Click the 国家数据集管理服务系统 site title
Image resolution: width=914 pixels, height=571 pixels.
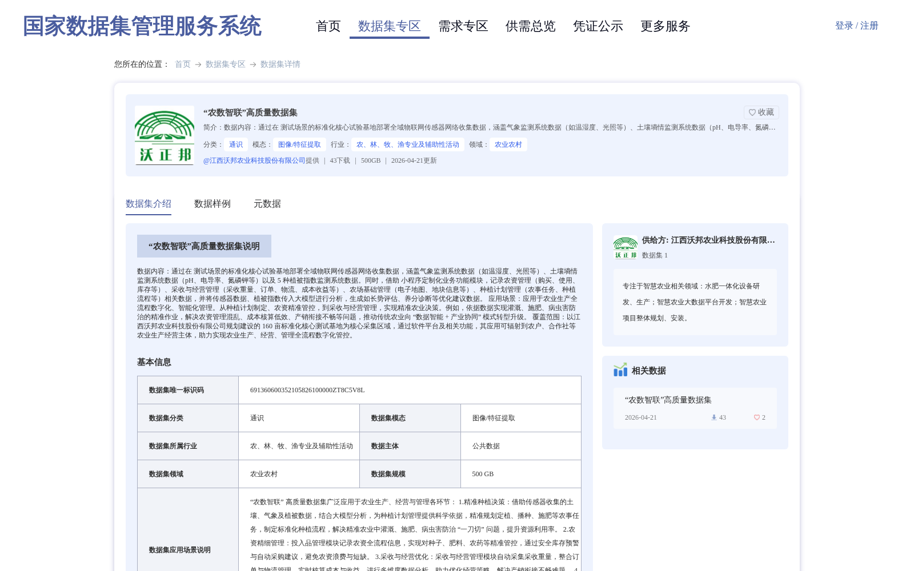[x=142, y=26]
